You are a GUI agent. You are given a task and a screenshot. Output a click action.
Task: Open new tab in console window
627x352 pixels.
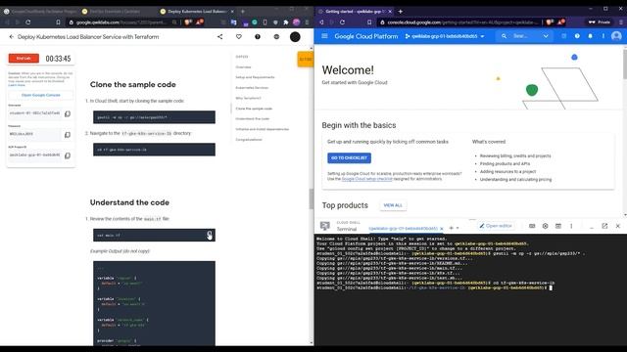pos(401,11)
